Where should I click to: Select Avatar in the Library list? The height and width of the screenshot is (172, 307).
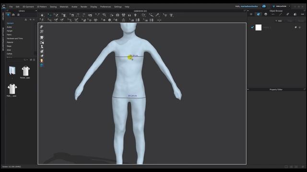[x=9, y=27]
